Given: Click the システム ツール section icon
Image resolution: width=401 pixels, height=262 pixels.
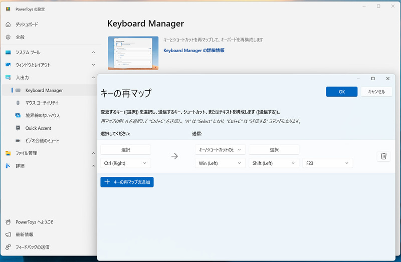Looking at the screenshot, I should point(8,53).
